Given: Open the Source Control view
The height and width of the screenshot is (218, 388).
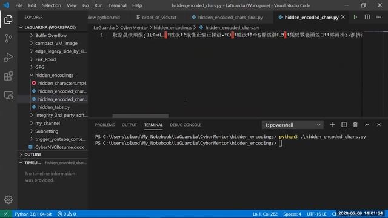Looking at the screenshot, I should [x=8, y=38].
